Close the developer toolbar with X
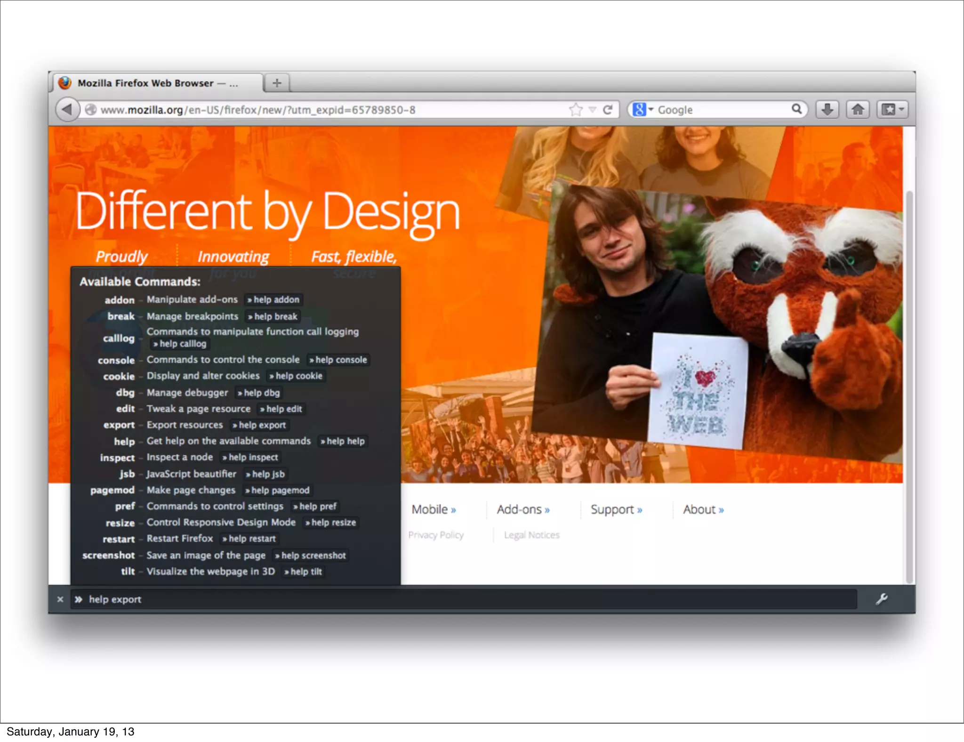964x742 pixels. (60, 599)
